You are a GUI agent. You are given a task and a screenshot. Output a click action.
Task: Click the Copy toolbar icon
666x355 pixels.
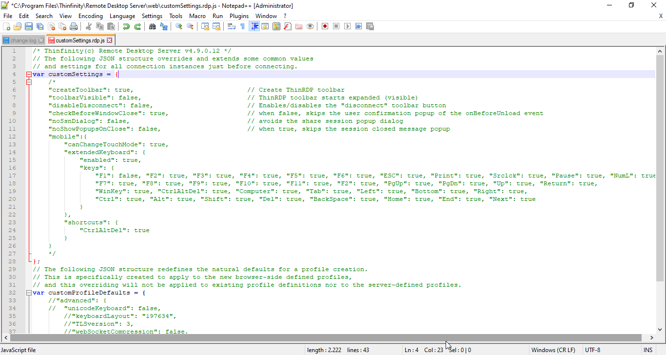100,26
